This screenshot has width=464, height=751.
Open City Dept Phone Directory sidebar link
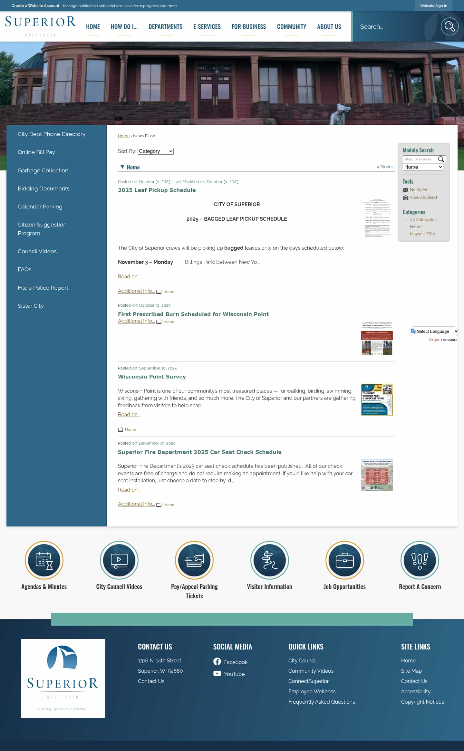[x=52, y=134]
